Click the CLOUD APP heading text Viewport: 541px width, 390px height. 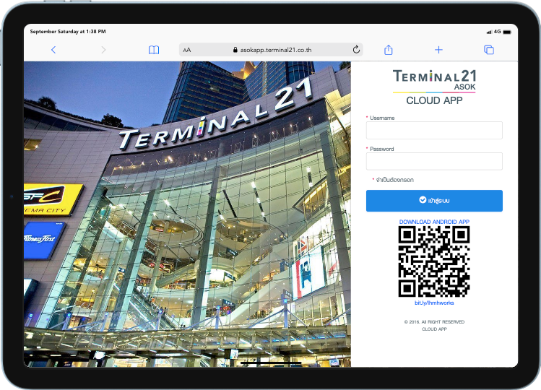click(x=434, y=100)
